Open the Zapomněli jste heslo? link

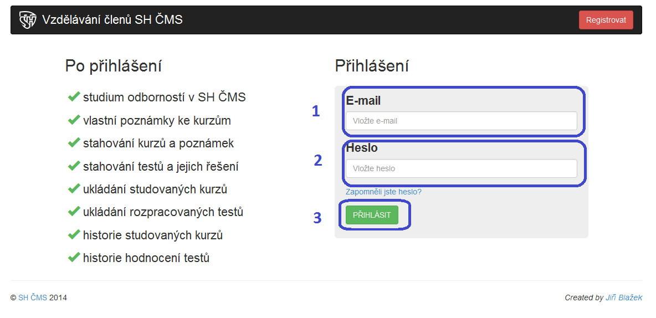coord(383,192)
